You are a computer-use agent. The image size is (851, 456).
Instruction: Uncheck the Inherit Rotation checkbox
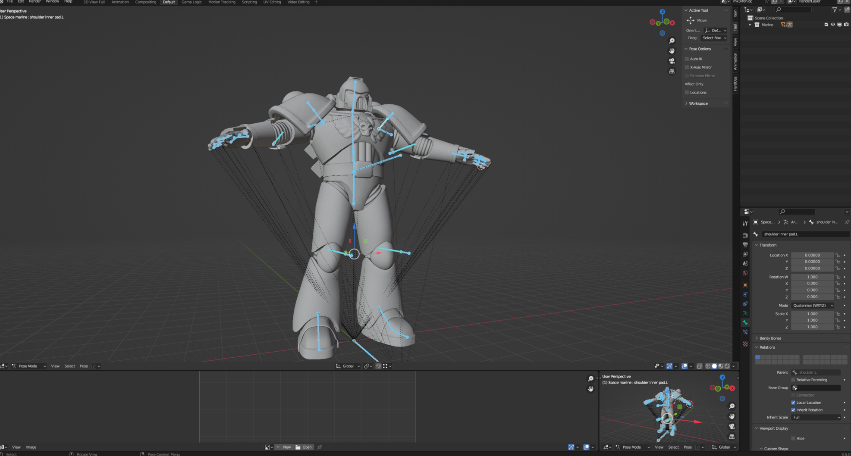(x=793, y=410)
